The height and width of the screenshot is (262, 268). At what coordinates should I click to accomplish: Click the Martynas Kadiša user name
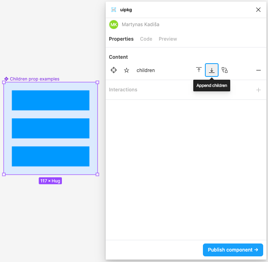(x=140, y=25)
